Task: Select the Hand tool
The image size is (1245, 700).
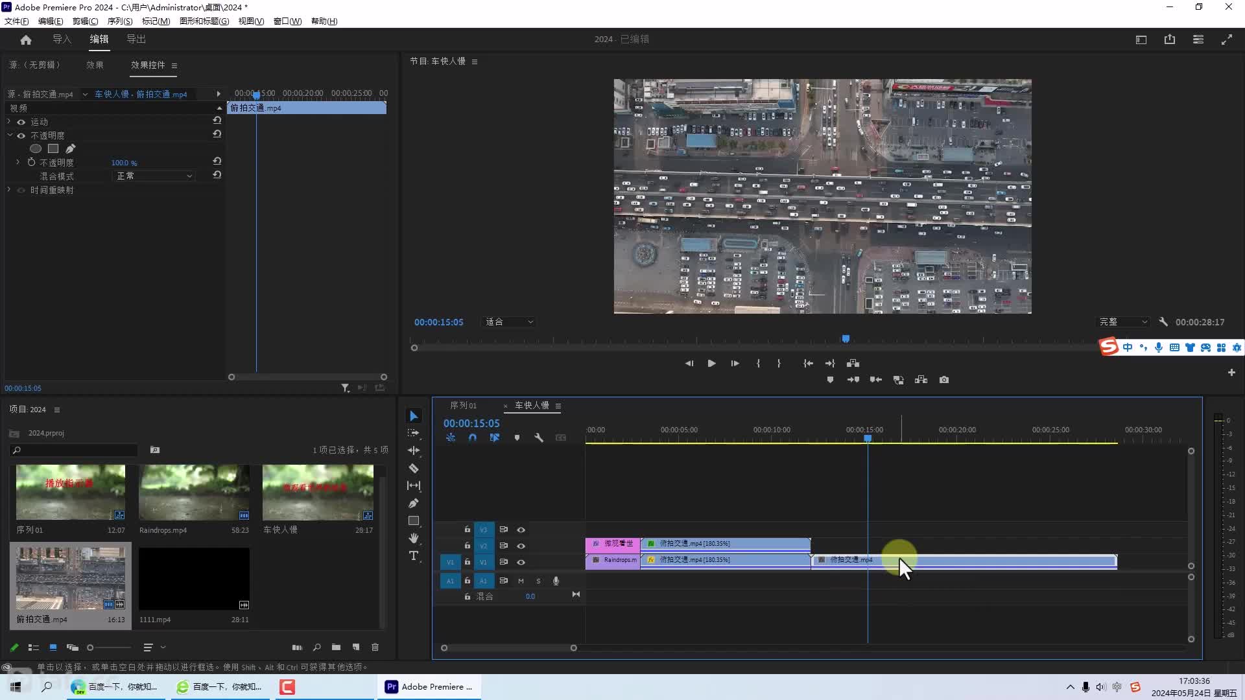Action: point(414,538)
